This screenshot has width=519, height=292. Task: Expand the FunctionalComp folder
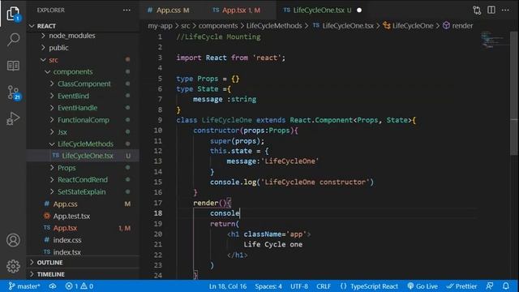click(x=83, y=120)
